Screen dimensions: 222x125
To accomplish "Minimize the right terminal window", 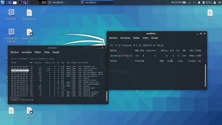I will (x=197, y=34).
